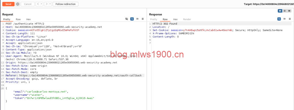Go forward to next request in history
Screen dimensions: 294x110
pos(47,4)
